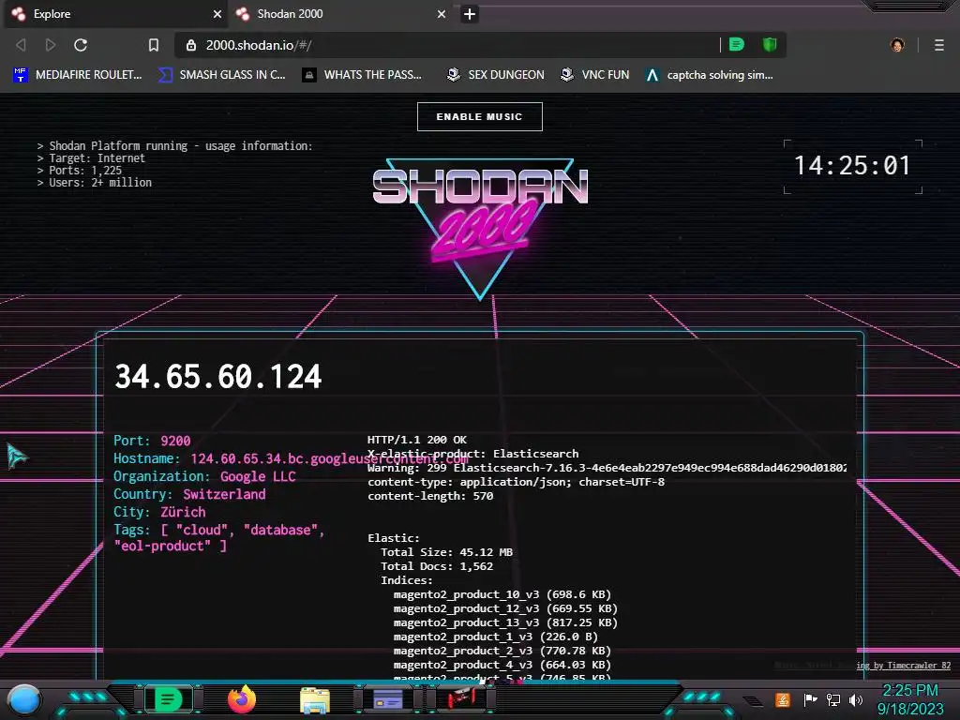Click the 14:25:01 clock display

click(852, 166)
